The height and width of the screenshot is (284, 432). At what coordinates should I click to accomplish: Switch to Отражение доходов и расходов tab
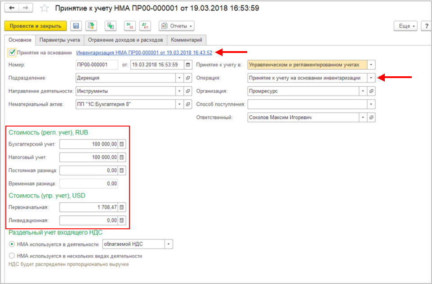[125, 40]
